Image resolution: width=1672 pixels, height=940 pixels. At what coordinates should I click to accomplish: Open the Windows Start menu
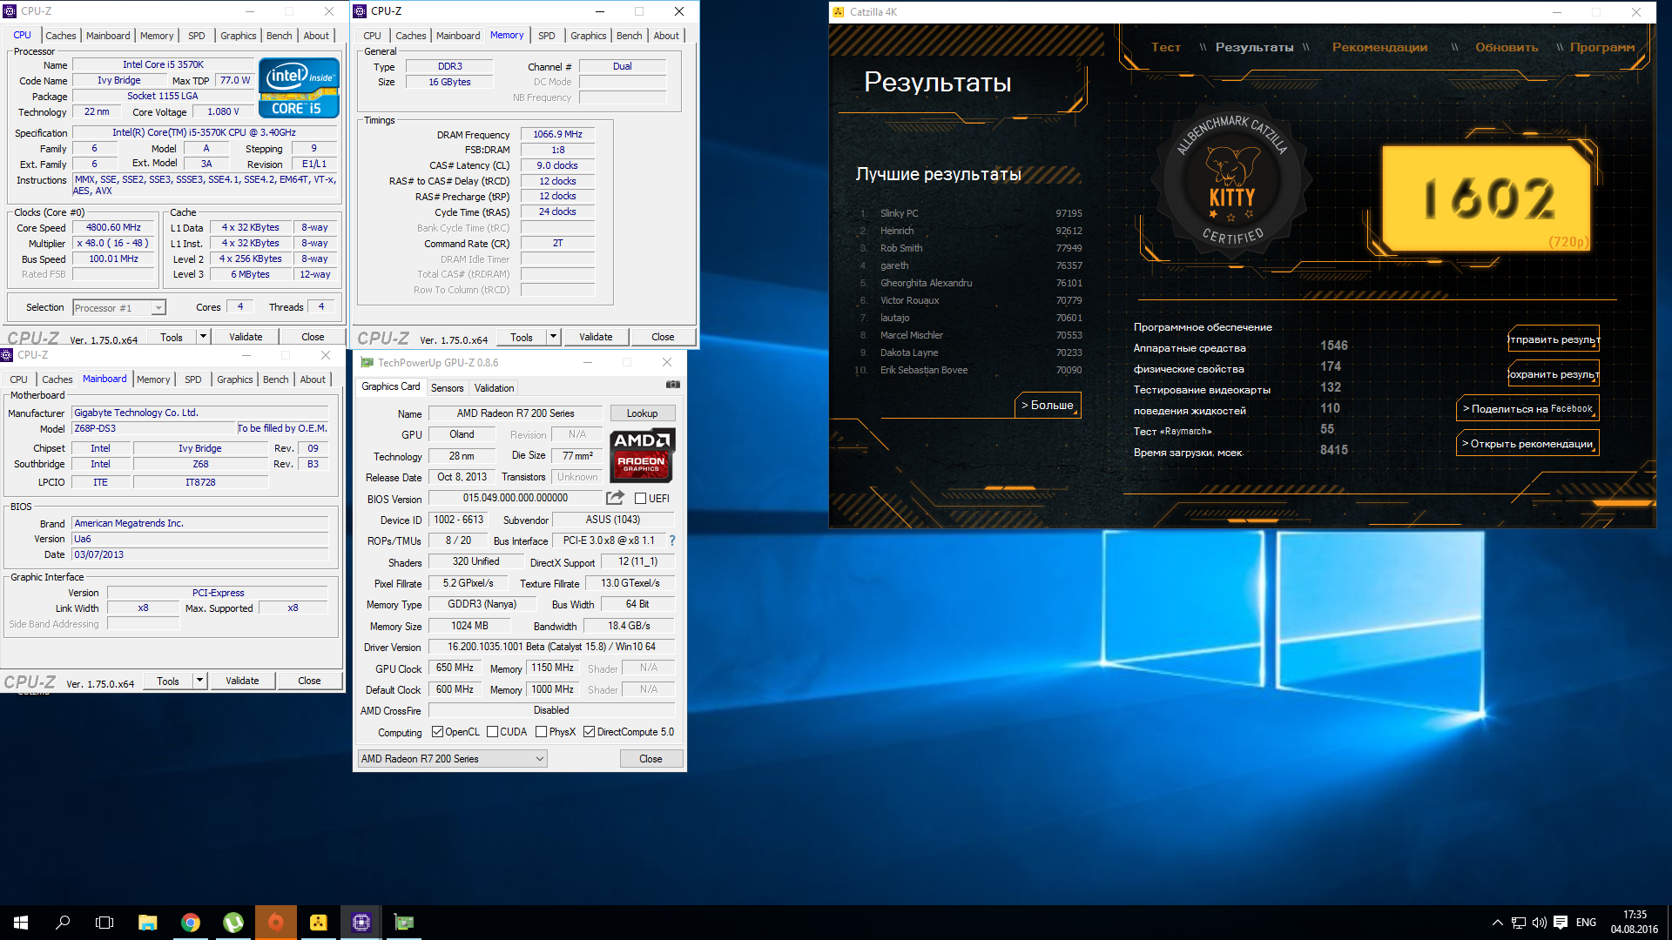pos(21,923)
